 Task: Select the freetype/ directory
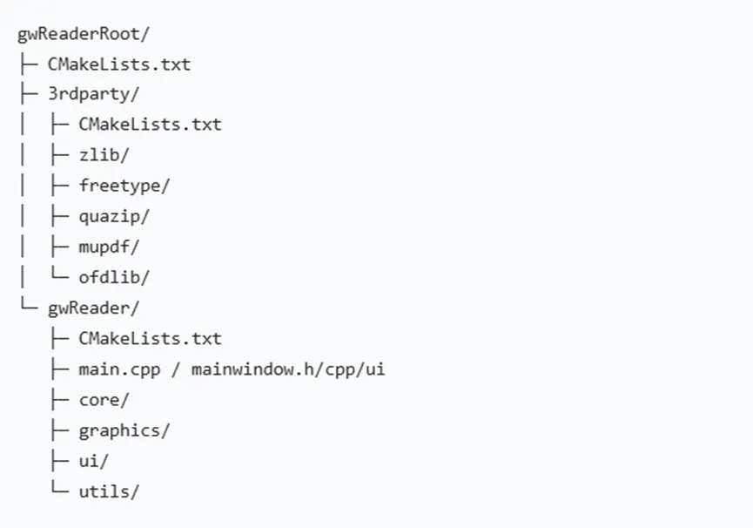(124, 186)
